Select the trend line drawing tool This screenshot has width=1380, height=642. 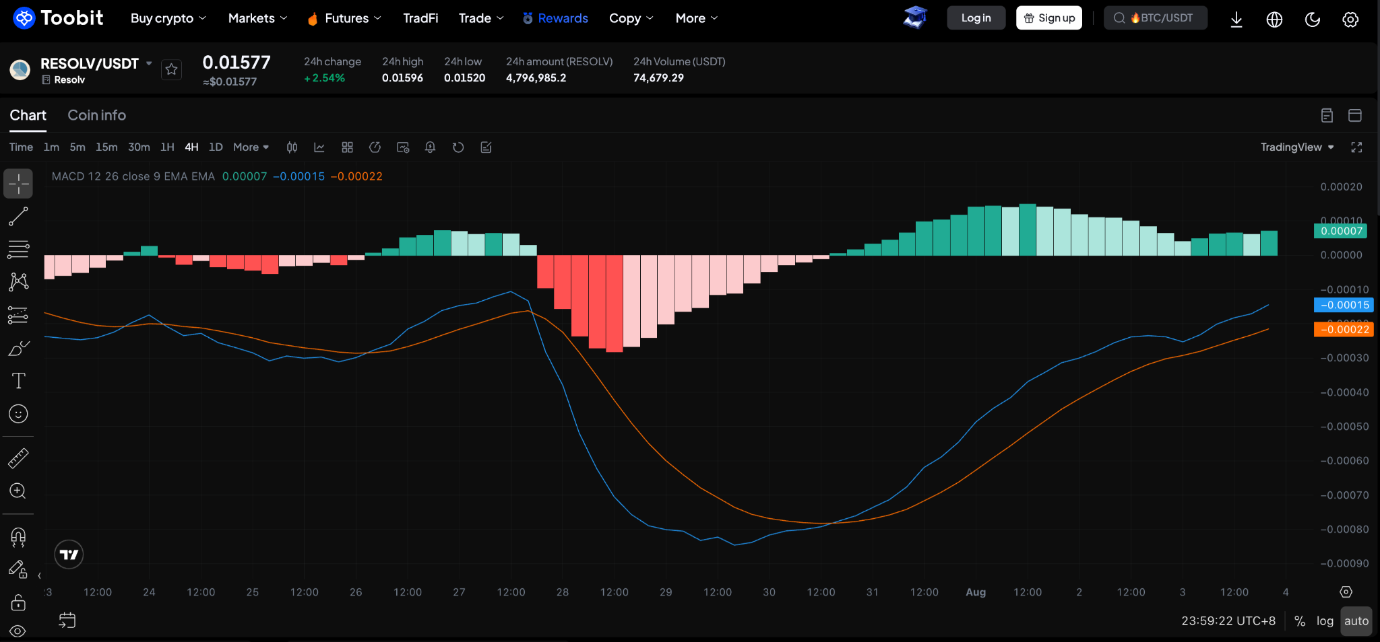click(x=18, y=217)
